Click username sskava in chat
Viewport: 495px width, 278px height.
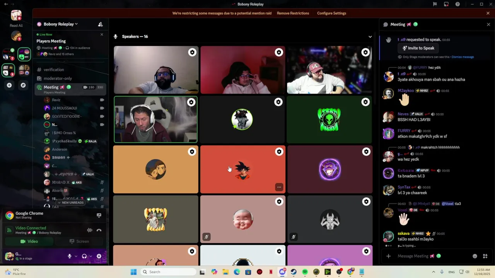(x=403, y=234)
